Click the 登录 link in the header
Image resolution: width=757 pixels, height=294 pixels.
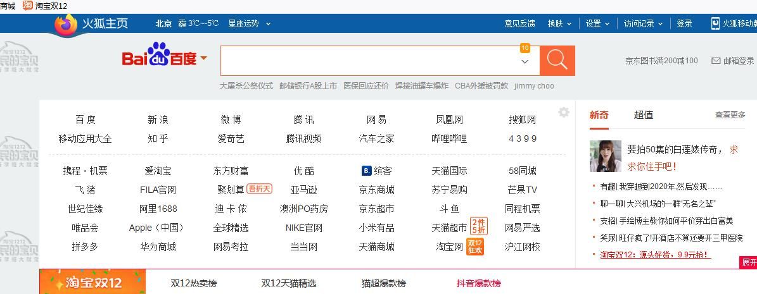click(x=684, y=23)
